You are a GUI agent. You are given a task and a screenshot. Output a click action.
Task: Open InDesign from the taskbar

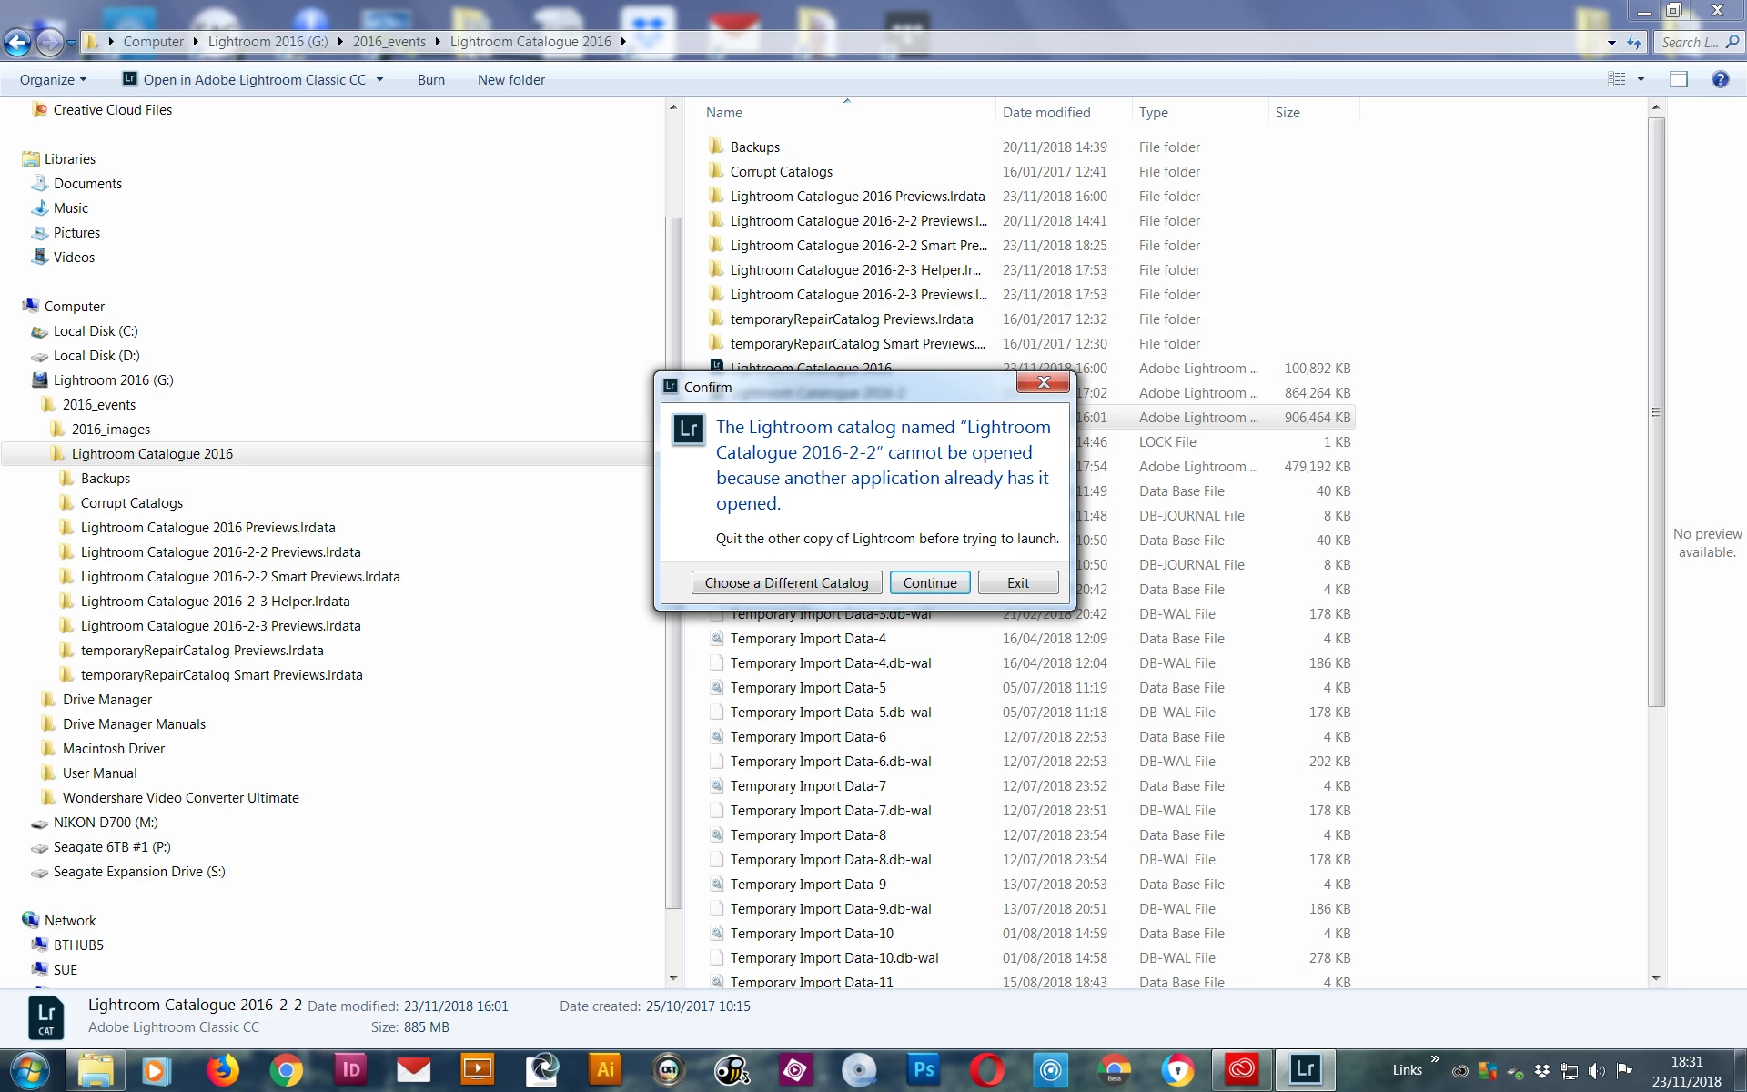click(350, 1070)
